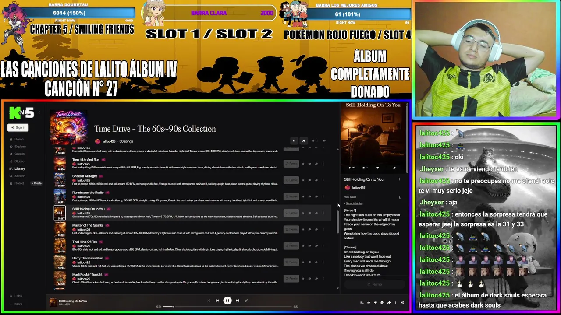The height and width of the screenshot is (315, 561).
Task: Open more options for Running on the Radio
Action: tap(323, 196)
